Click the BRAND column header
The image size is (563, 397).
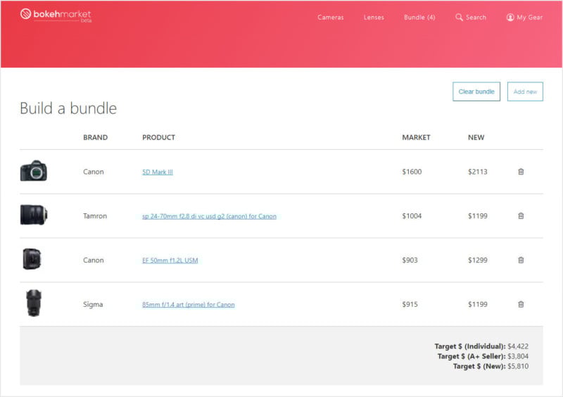click(x=95, y=137)
